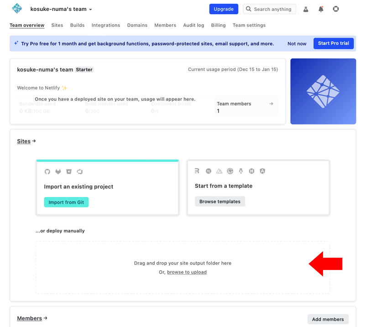Click the Gatsby icon in template card

click(x=230, y=171)
